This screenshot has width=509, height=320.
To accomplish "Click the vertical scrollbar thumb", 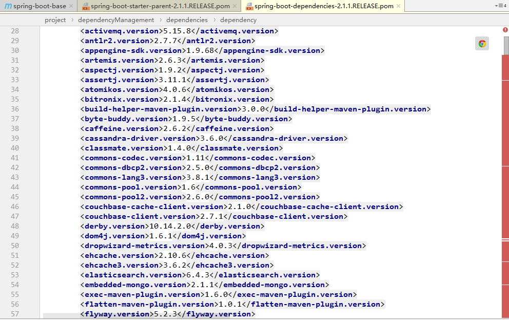I will pyautogui.click(x=505, y=45).
